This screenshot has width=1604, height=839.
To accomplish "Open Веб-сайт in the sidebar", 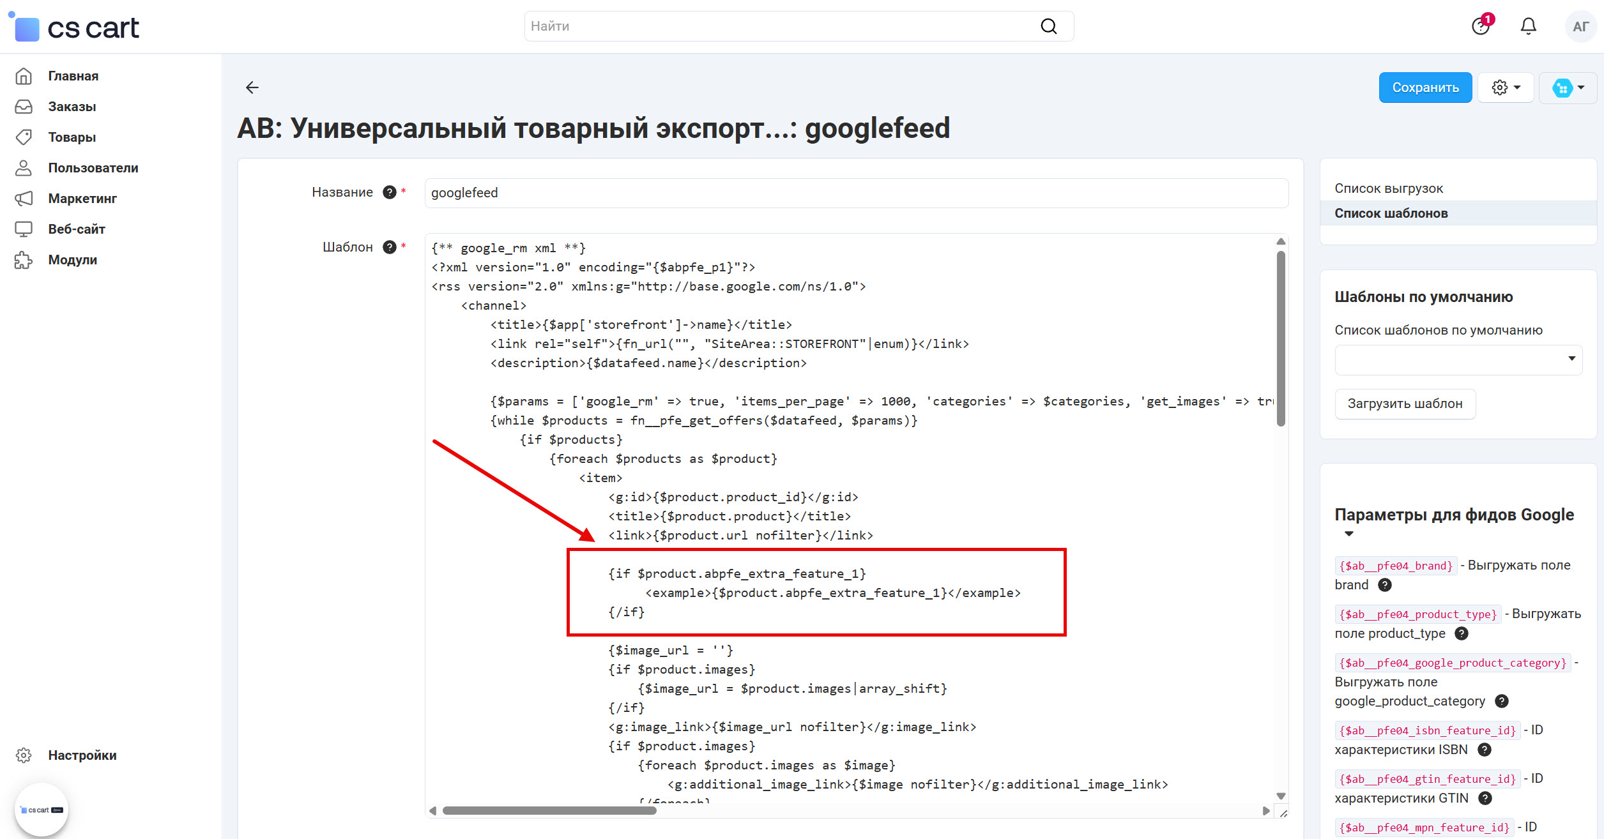I will tap(77, 229).
